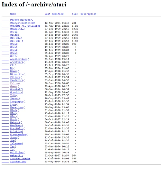
Task: Open the Music/ folder link
Action: click(14, 119)
